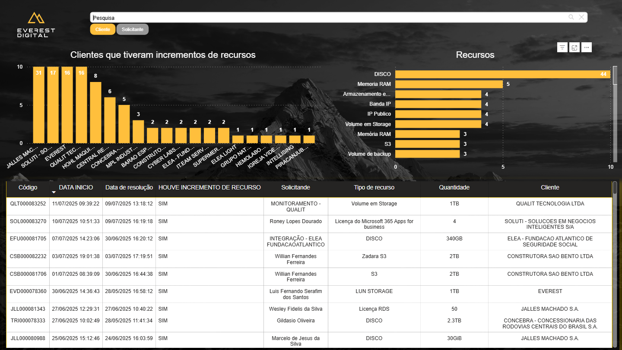Select the HOHL MAQUI... bar labeled 8
The height and width of the screenshot is (350, 622).
pos(95,113)
